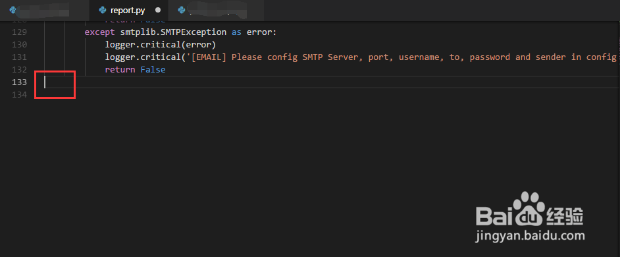Click Python file icon of third blurred tab

click(182, 11)
